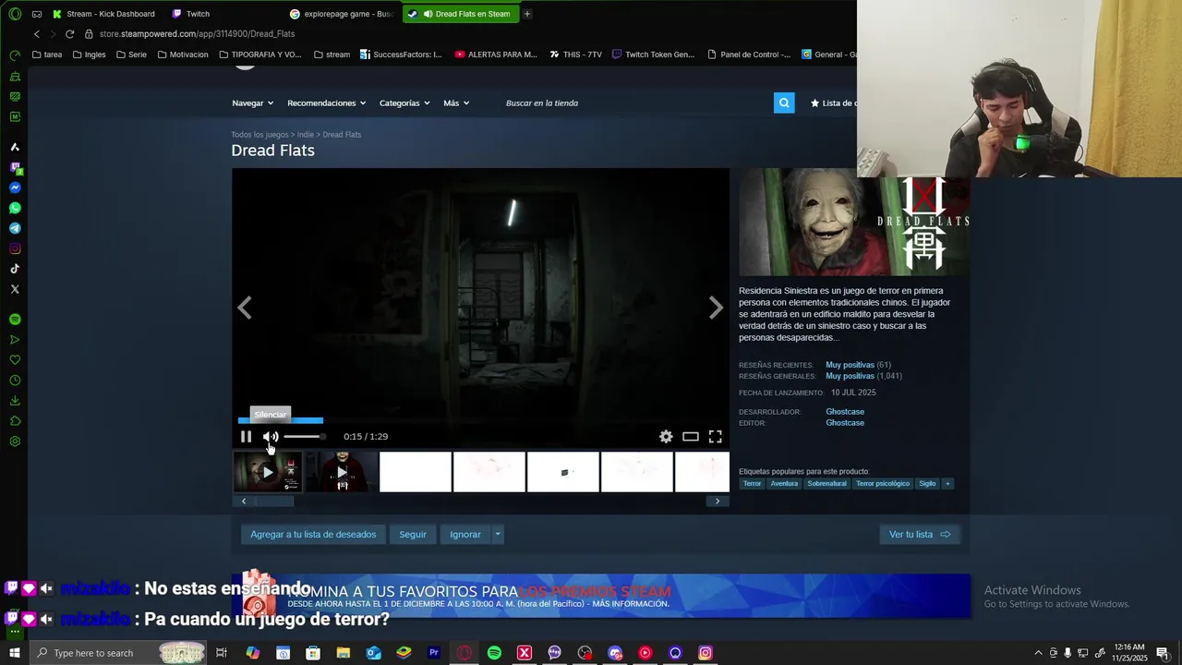Seek on the blue video progress bar
Image resolution: width=1182 pixels, height=665 pixels.
click(x=281, y=421)
